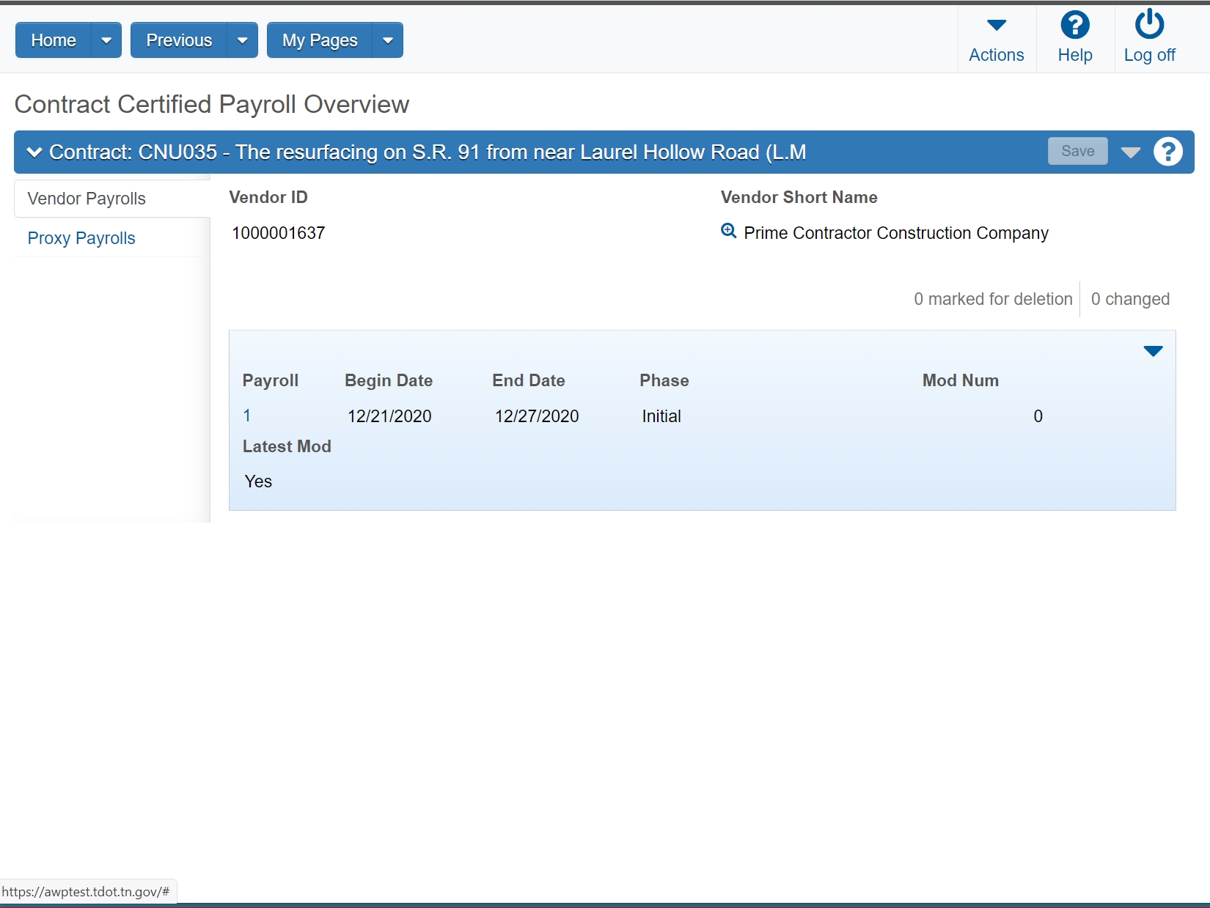Open the Home dropdown arrow

tap(106, 40)
